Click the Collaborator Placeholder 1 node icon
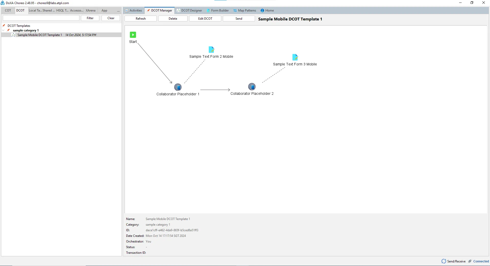 (x=178, y=87)
